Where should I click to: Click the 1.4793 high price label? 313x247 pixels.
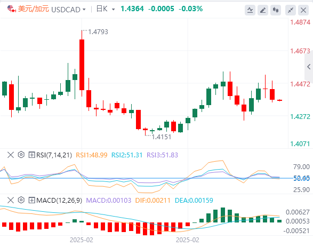click(x=98, y=32)
